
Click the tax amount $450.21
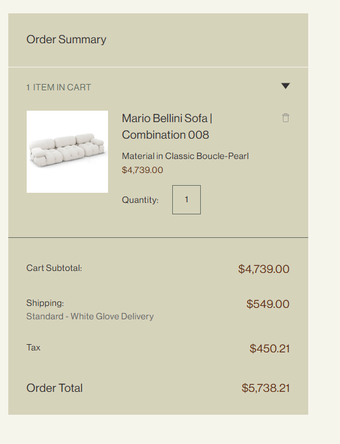(x=269, y=349)
